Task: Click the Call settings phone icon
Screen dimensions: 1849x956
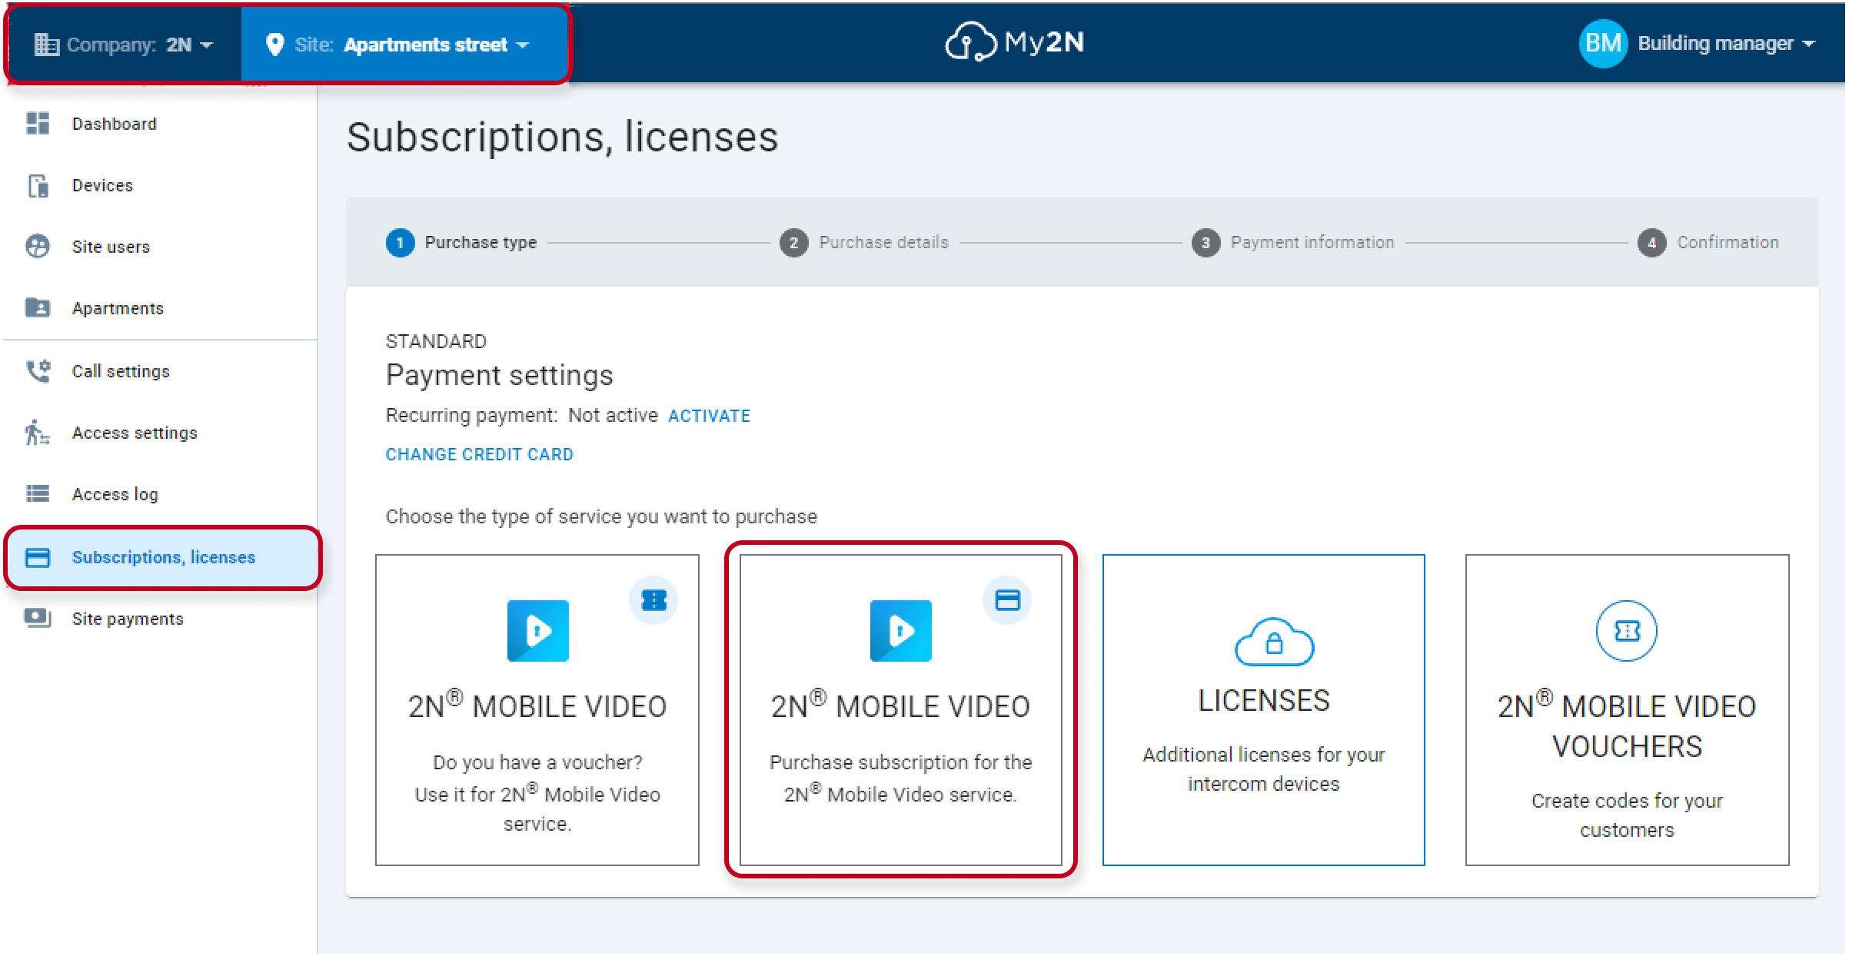Action: pyautogui.click(x=38, y=371)
